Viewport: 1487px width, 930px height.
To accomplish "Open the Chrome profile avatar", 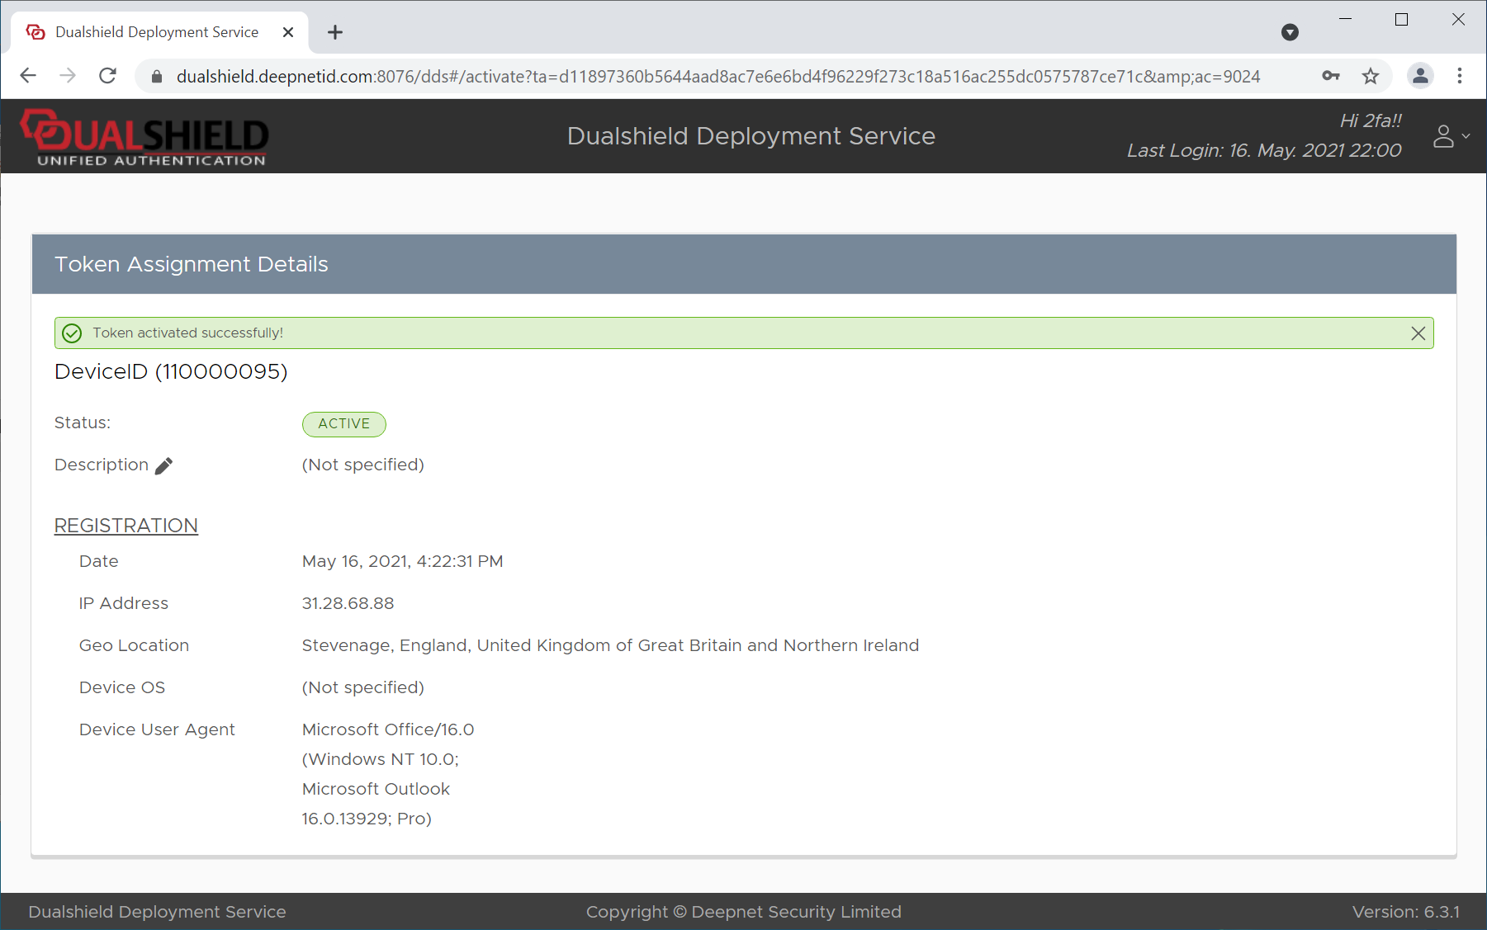I will click(1420, 77).
